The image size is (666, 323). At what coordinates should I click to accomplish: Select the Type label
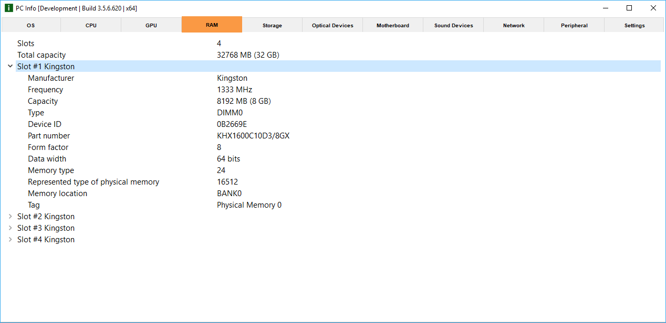pyautogui.click(x=36, y=113)
